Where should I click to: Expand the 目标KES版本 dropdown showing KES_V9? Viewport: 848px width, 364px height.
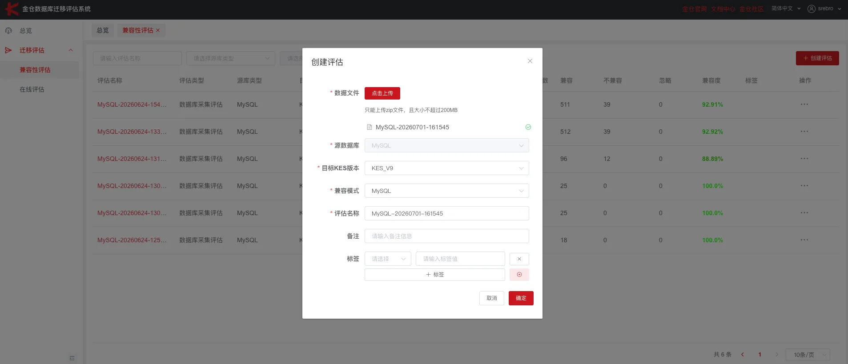446,168
